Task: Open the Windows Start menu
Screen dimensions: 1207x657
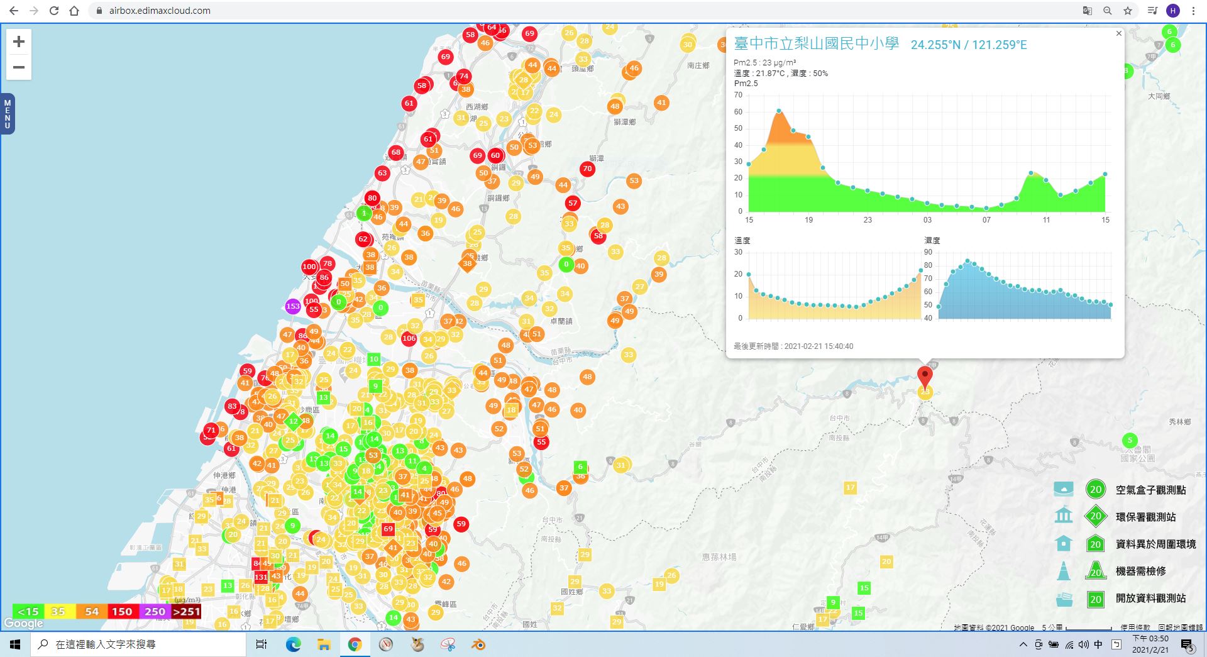Action: point(15,644)
